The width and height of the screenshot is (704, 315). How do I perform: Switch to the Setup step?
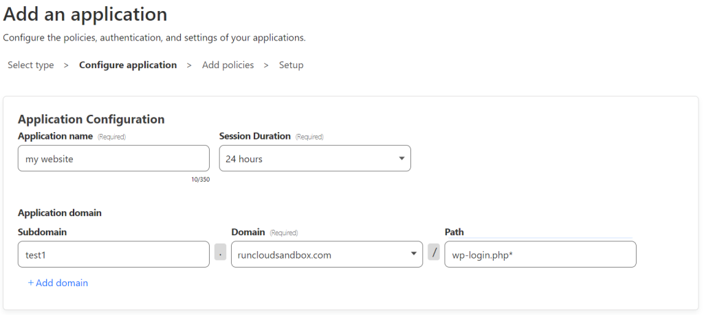(291, 65)
